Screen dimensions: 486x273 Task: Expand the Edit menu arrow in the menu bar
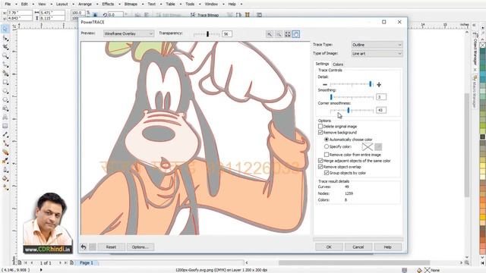click(x=33, y=5)
